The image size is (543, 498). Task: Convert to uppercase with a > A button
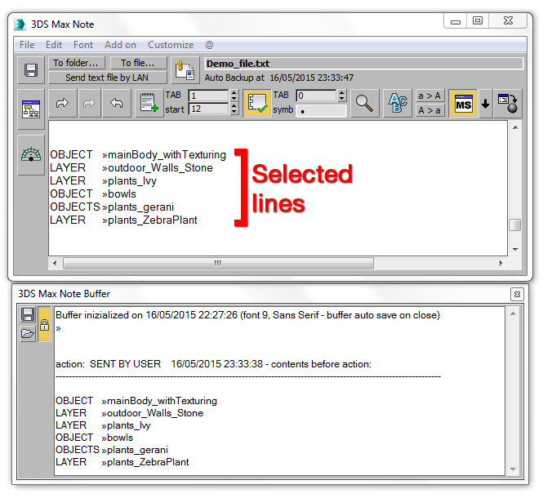430,96
